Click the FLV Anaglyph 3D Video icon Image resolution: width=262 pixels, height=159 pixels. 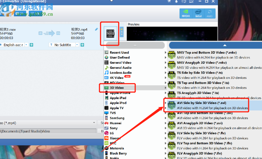172,155
